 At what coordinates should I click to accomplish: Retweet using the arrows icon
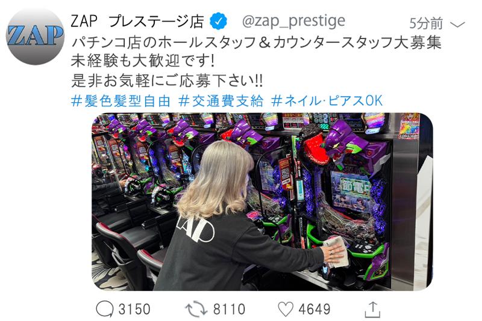[x=196, y=309]
